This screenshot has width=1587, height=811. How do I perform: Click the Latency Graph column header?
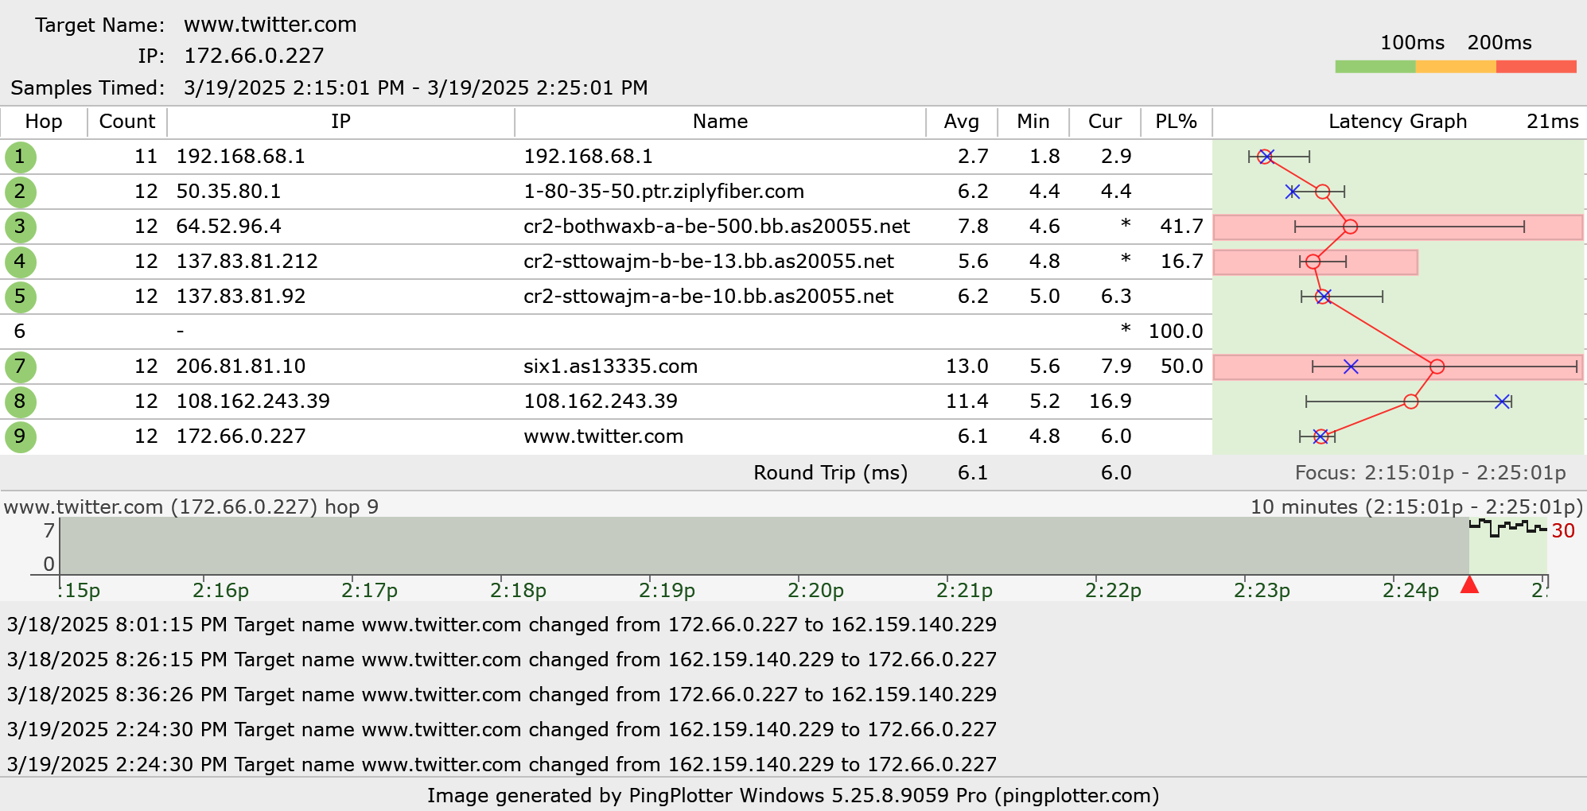(x=1398, y=122)
